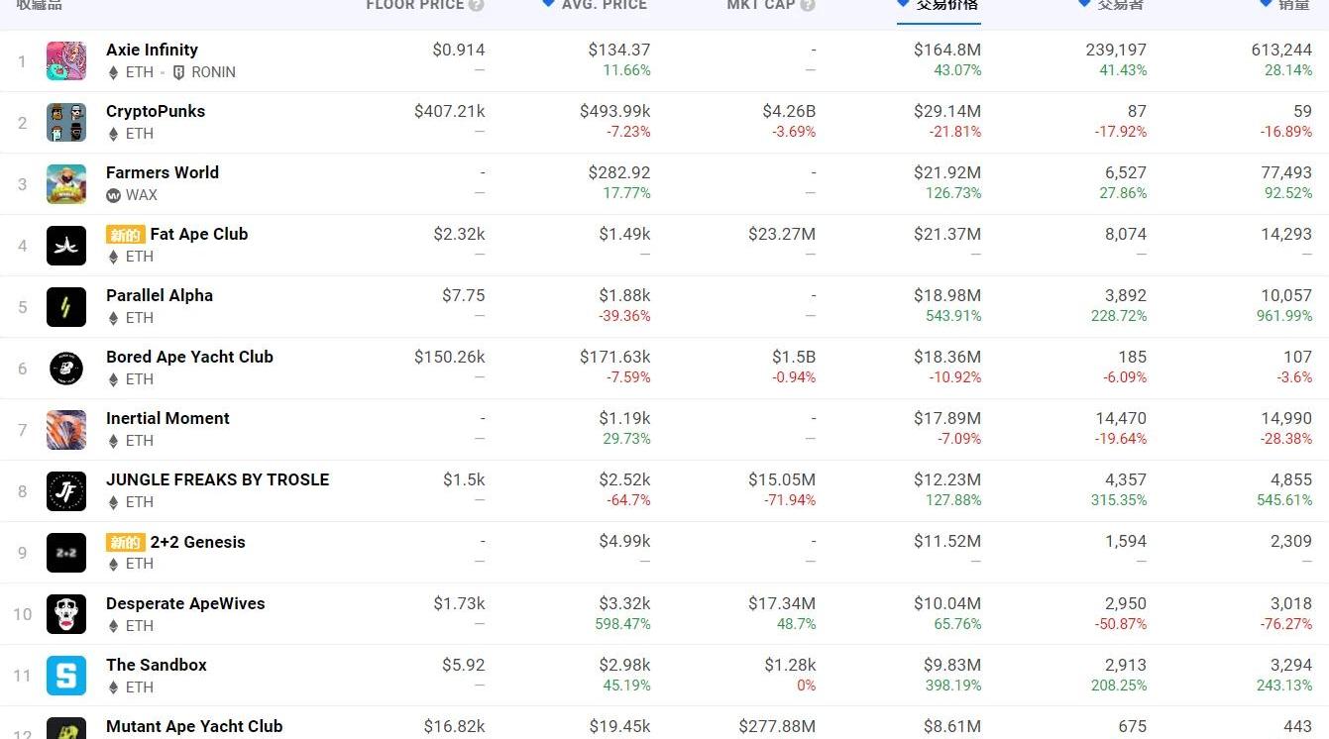1329x739 pixels.
Task: Click the ETH chain icon under Axie Infinity
Action: point(113,72)
